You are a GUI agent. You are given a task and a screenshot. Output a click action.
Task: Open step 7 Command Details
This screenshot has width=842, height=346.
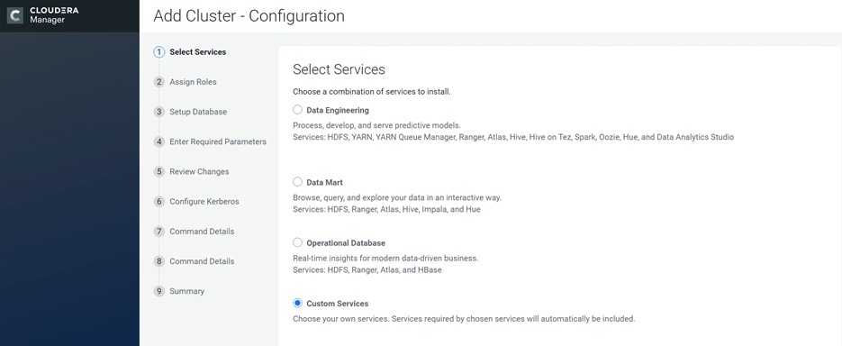point(194,232)
